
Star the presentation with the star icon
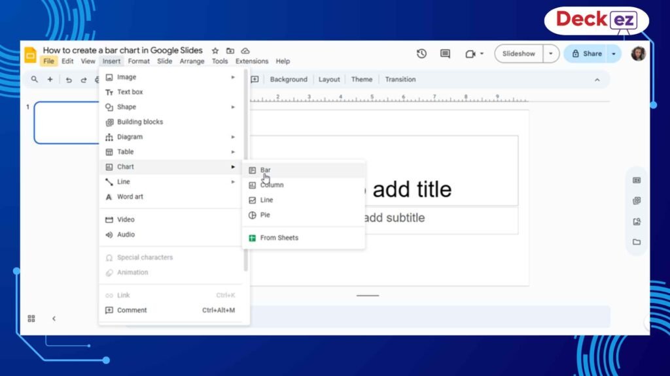pos(216,50)
